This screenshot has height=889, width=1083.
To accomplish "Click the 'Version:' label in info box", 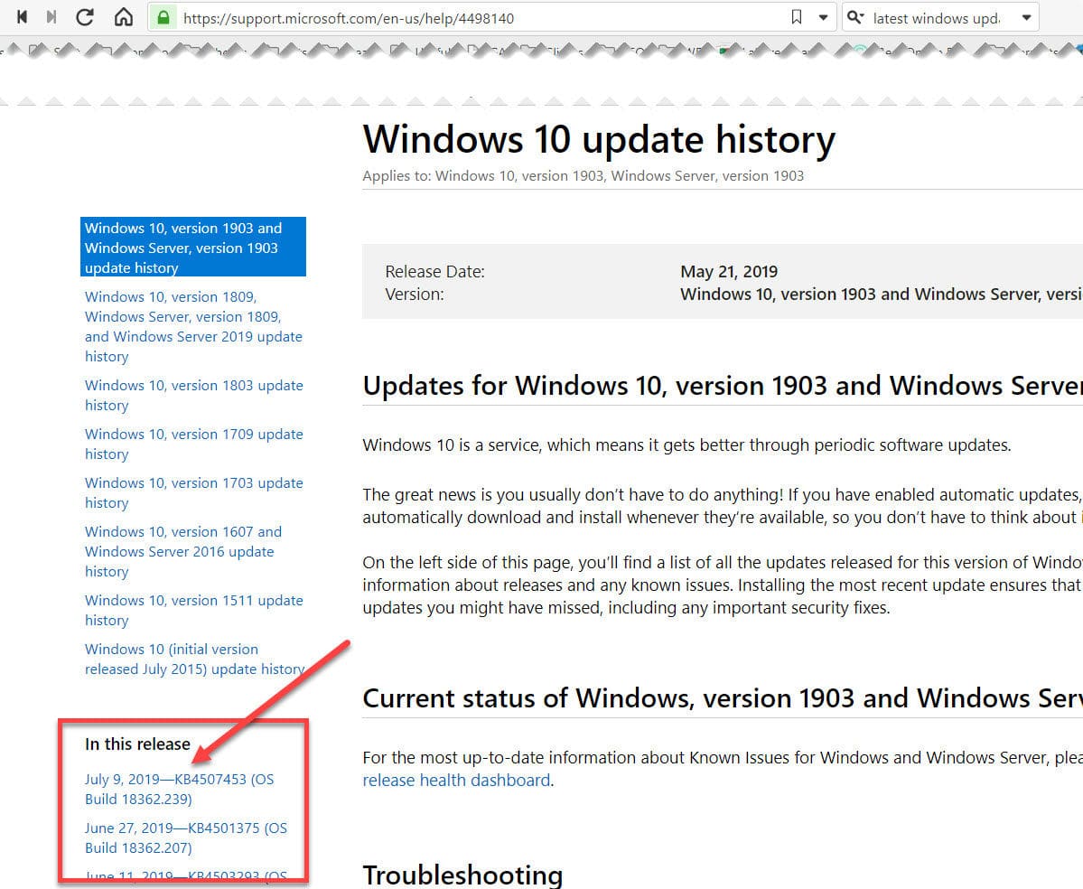I will 415,295.
